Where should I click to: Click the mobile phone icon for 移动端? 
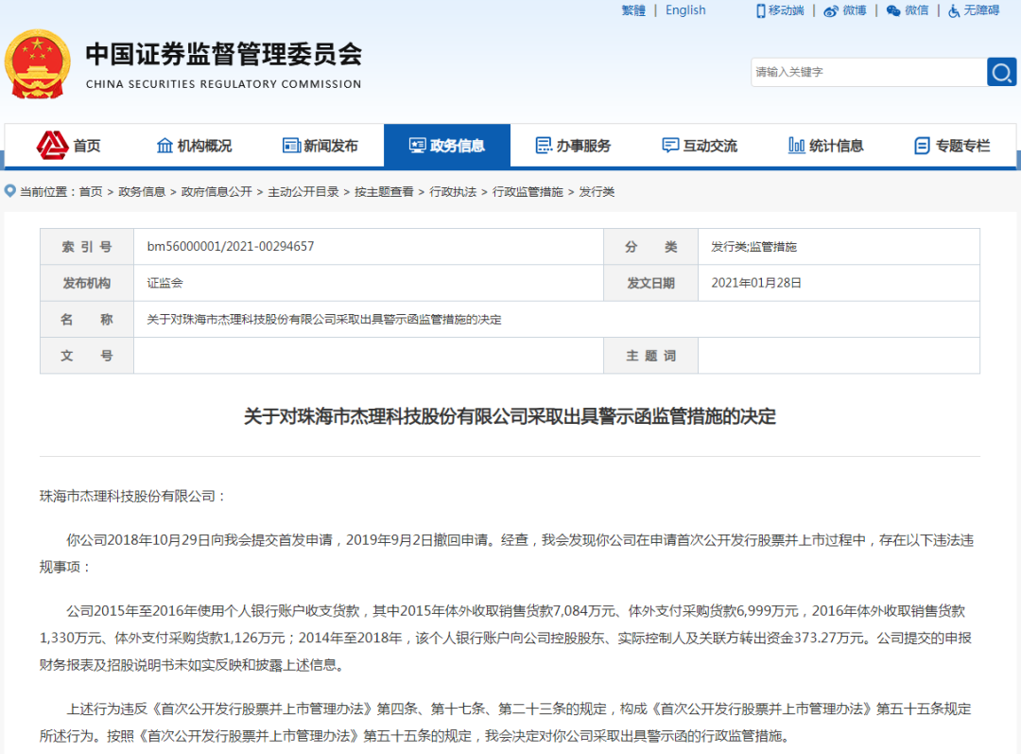760,11
